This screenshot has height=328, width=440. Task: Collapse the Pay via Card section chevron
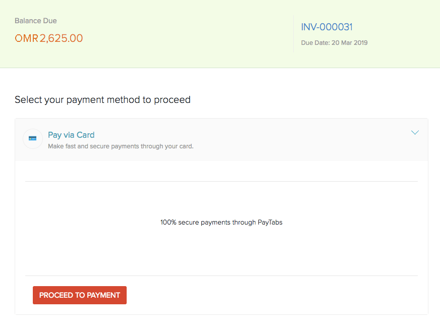click(415, 133)
